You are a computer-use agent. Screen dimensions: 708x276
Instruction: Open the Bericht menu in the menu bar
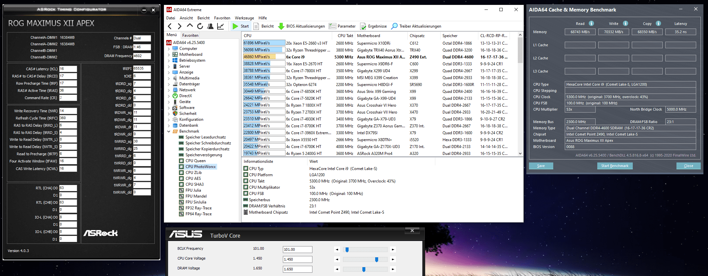tap(203, 18)
